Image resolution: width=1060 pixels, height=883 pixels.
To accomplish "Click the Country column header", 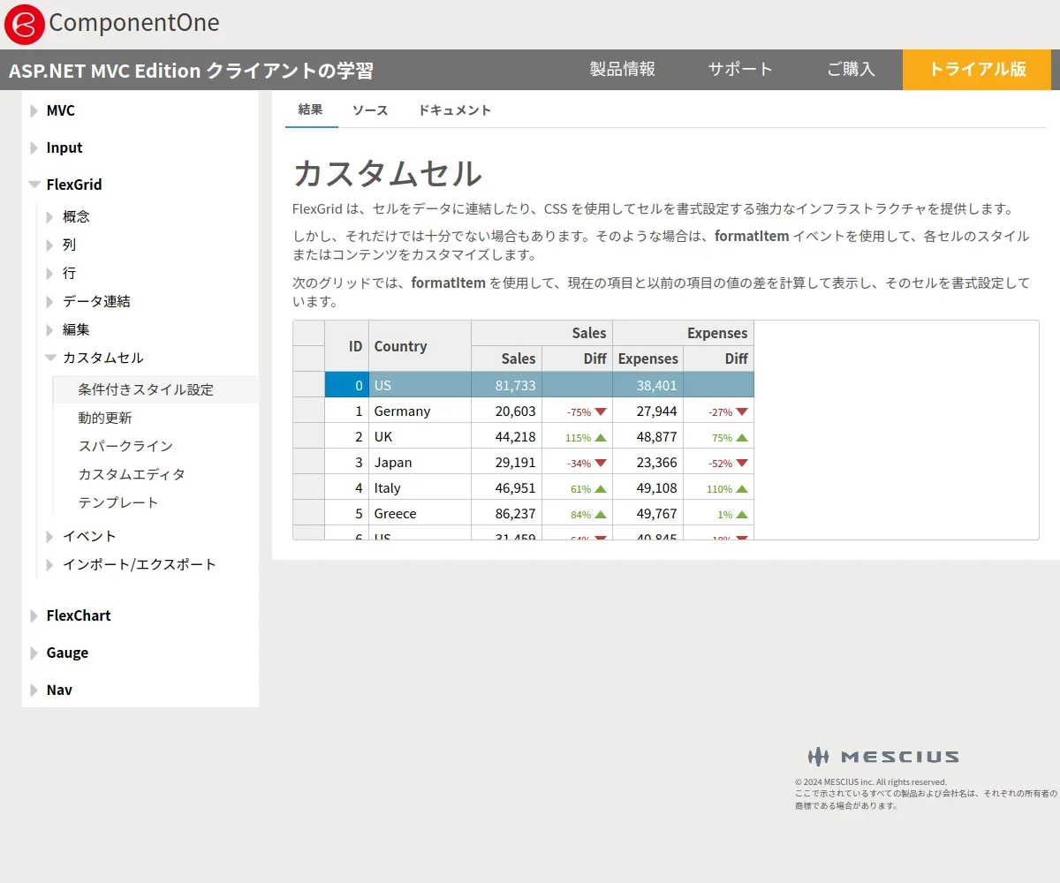I will pos(420,346).
